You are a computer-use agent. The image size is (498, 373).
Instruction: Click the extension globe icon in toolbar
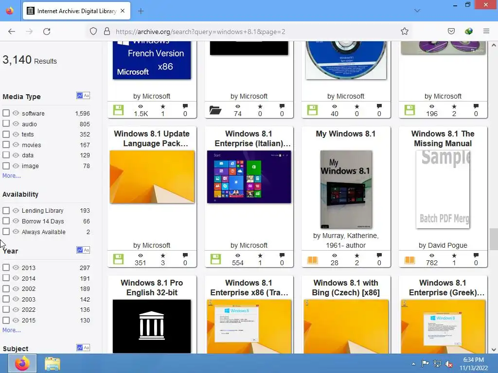pyautogui.click(x=468, y=32)
